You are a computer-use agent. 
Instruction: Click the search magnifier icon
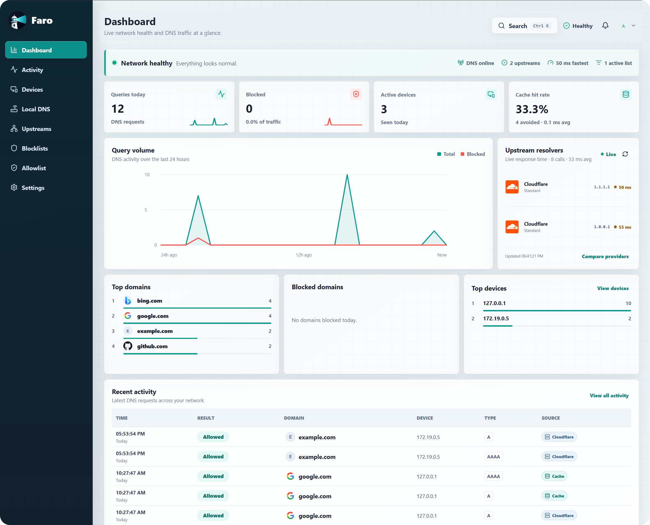502,26
